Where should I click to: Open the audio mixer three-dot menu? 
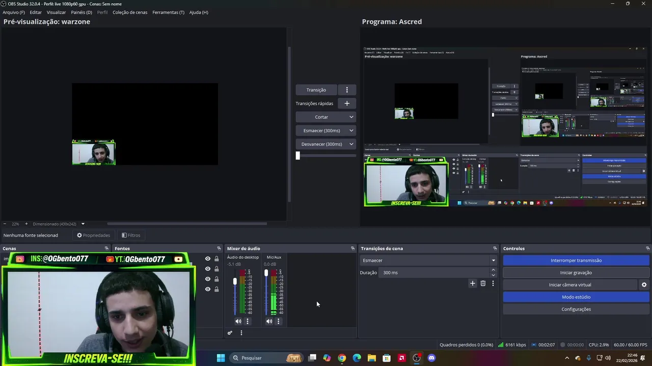(x=241, y=333)
